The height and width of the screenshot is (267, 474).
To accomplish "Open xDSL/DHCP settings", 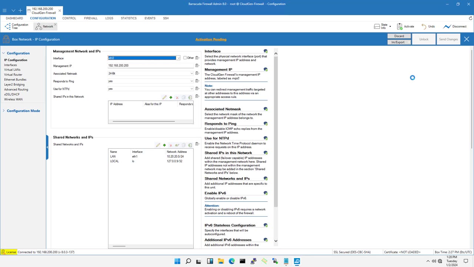I will (12, 95).
